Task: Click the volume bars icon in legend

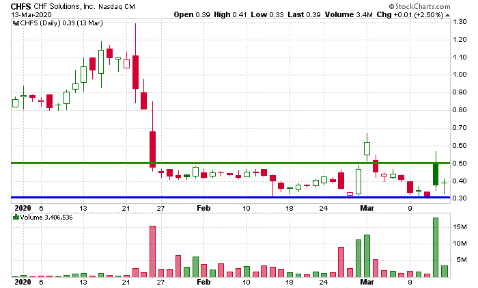Action: pos(16,218)
